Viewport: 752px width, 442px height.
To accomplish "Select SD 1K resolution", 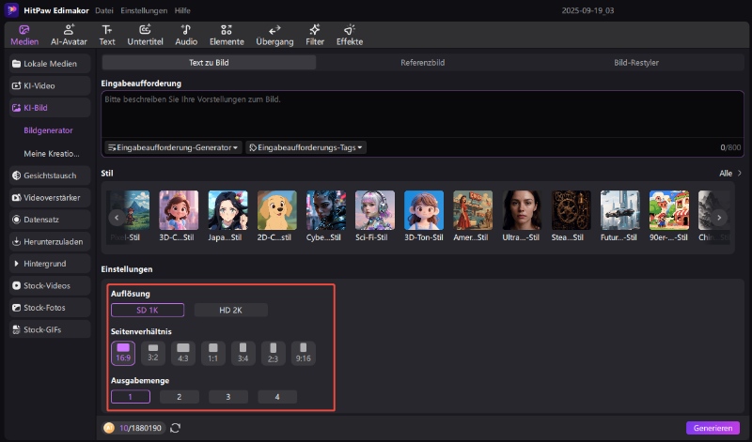I will pos(148,310).
